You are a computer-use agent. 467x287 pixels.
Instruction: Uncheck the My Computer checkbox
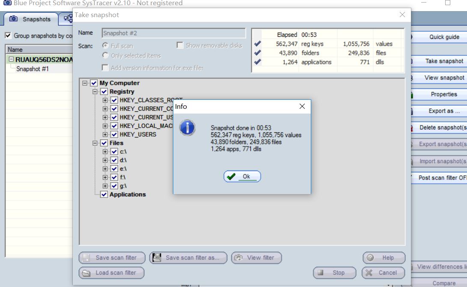(94, 83)
